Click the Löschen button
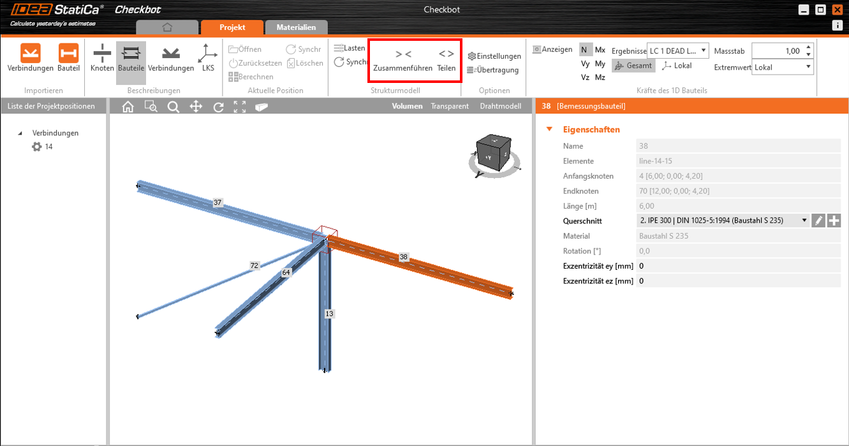 pyautogui.click(x=305, y=63)
